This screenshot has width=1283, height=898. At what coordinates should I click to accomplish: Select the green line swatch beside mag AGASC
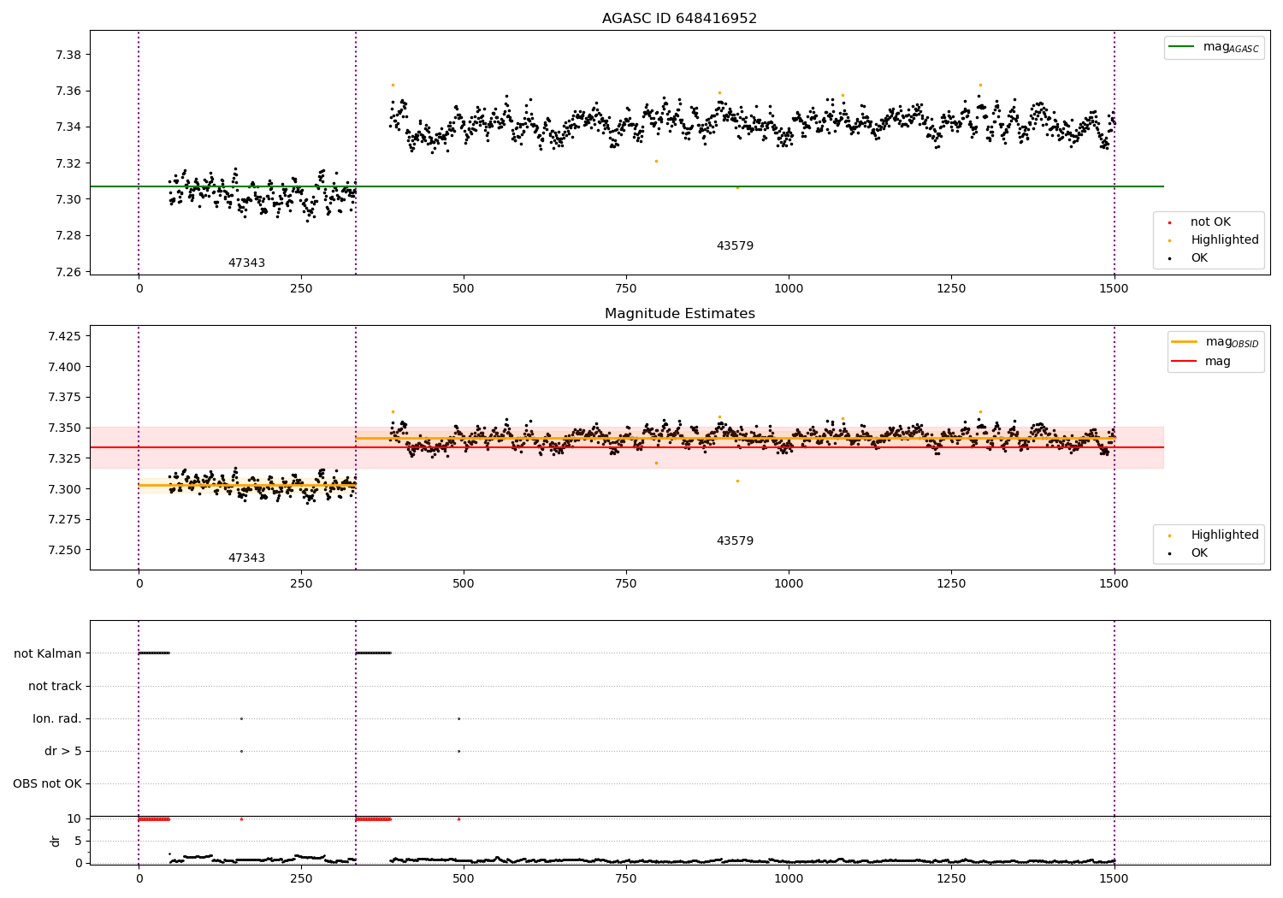tap(1181, 47)
